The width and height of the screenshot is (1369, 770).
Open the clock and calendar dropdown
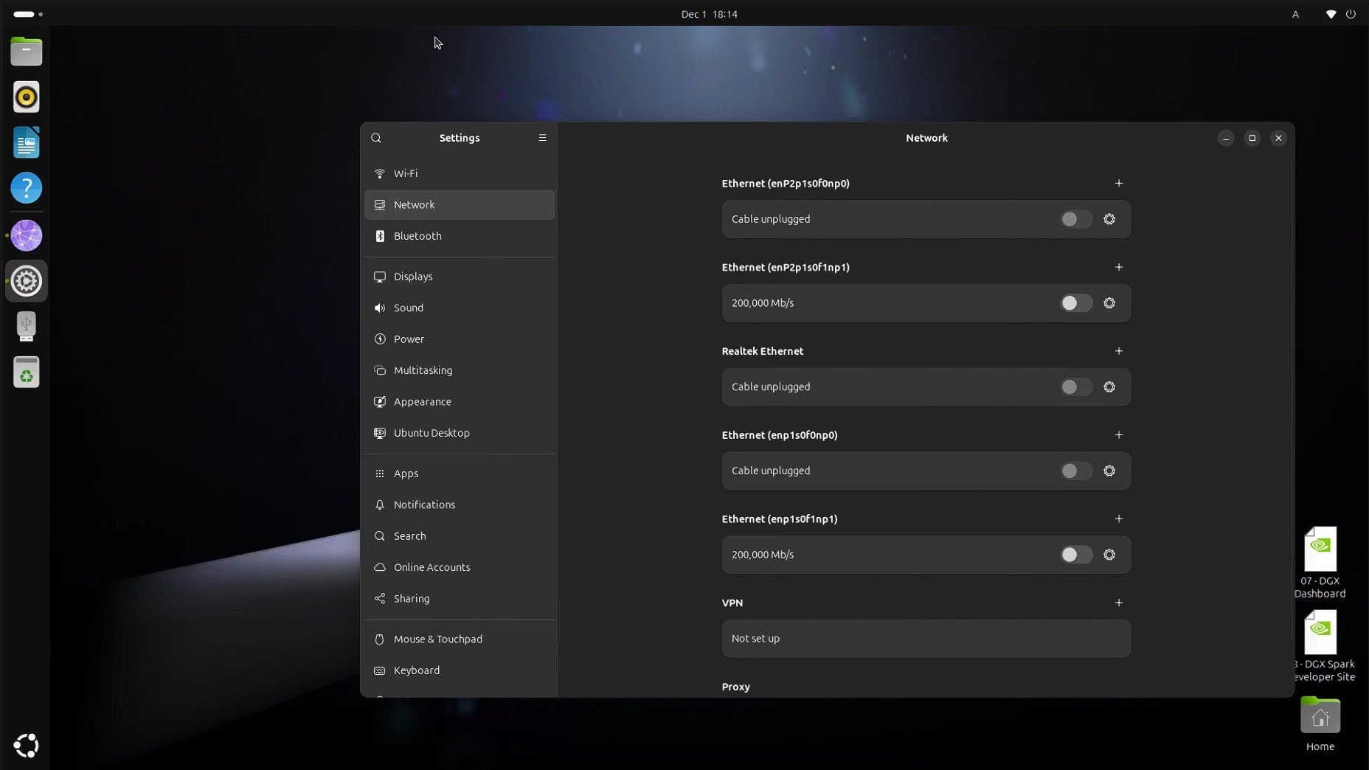point(709,14)
